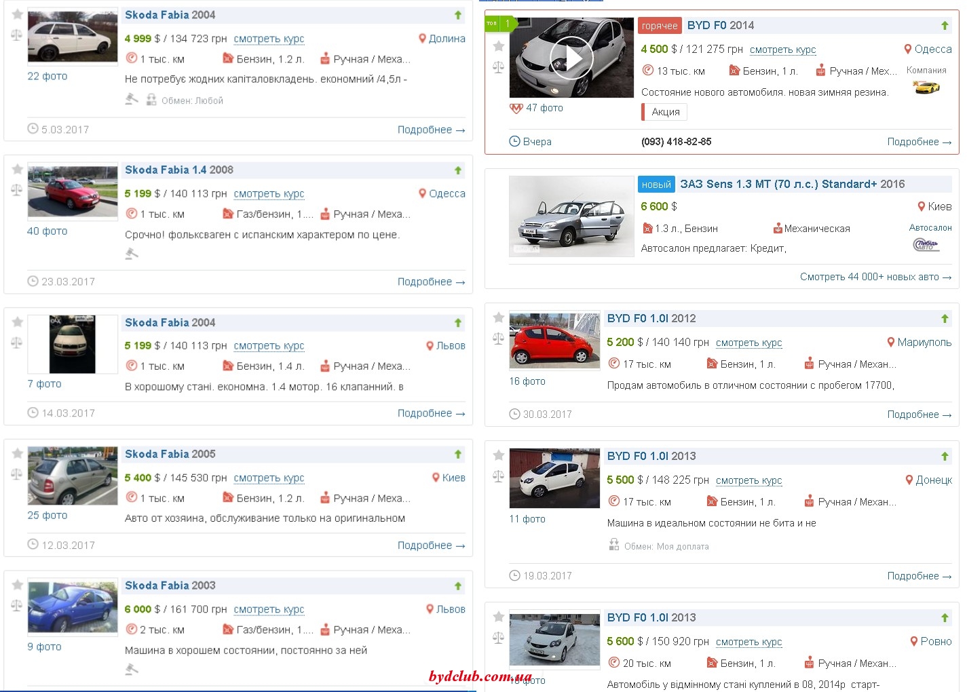Image resolution: width=967 pixels, height=692 pixels.
Task: Click auction hammer icon on Skoda Fabia 2008
Action: point(132,253)
